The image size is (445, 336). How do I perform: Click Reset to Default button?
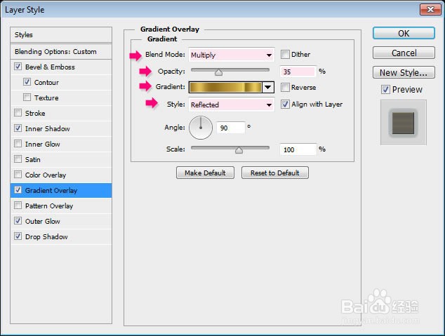click(x=274, y=173)
